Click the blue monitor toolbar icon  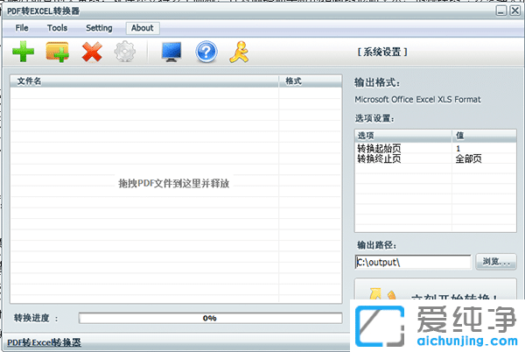[171, 52]
